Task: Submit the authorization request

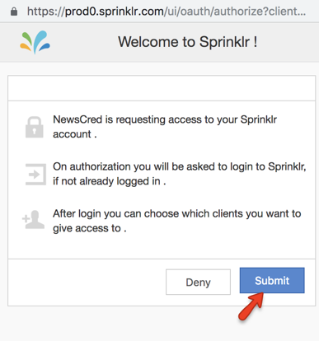Action: (272, 280)
